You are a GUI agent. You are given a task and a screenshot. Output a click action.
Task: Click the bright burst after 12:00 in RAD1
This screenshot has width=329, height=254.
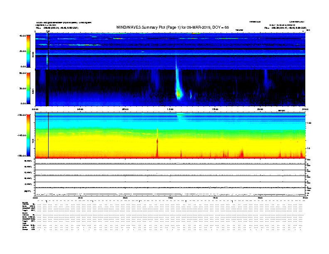(179, 85)
